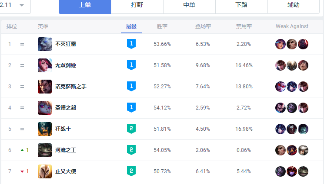Image resolution: width=324 pixels, height=184 pixels.
Task: Click the 狂战士 champion portrait icon
Action: pos(45,129)
